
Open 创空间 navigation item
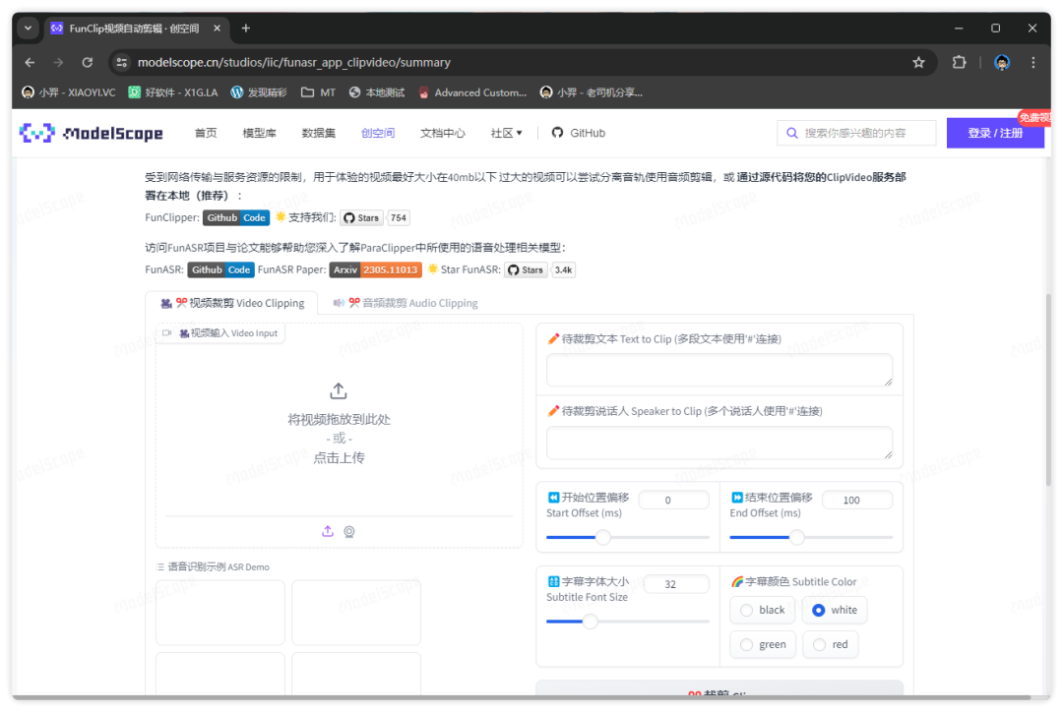[378, 134]
